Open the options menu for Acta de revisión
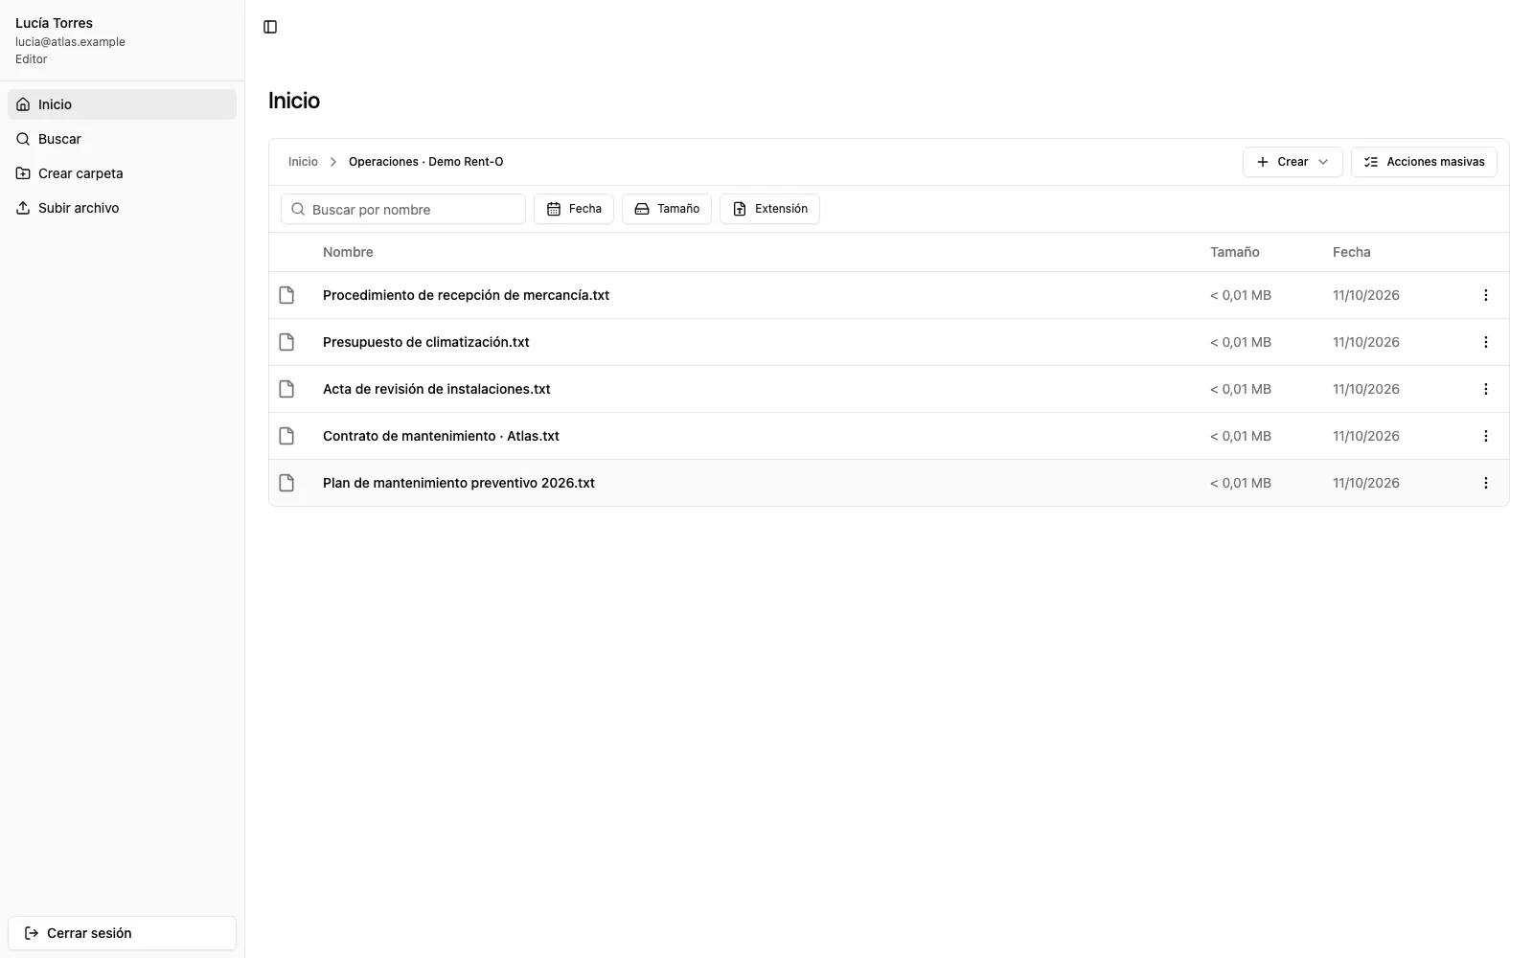This screenshot has width=1533, height=958. 1486,389
